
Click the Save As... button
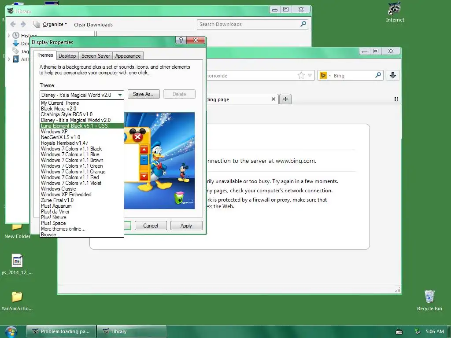point(144,94)
